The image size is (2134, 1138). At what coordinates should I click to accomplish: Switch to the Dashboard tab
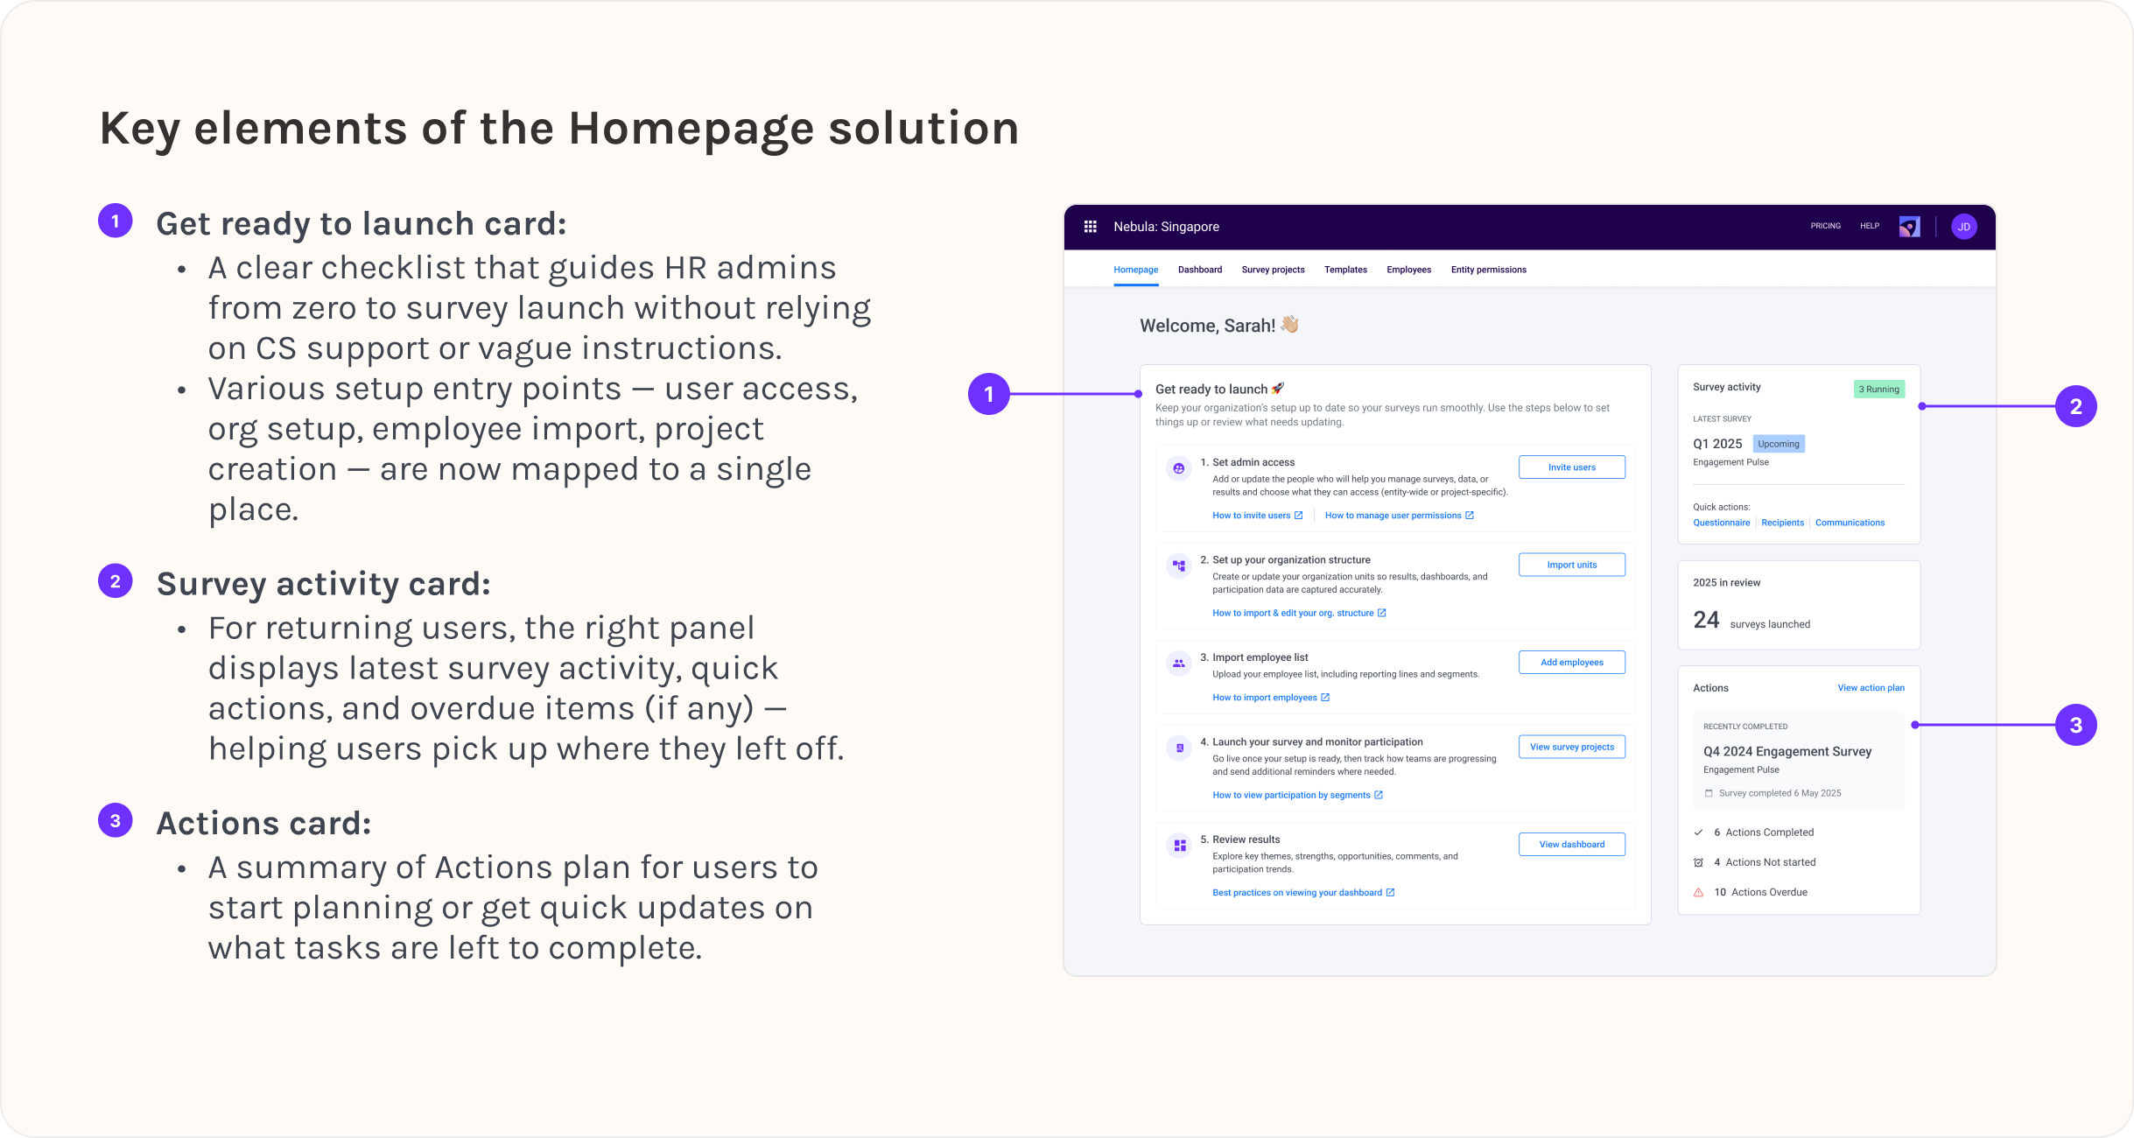click(x=1200, y=270)
